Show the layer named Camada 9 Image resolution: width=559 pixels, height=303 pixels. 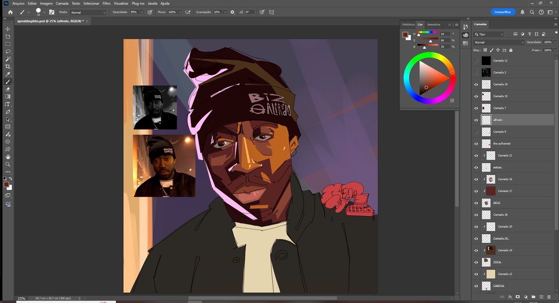click(x=476, y=132)
